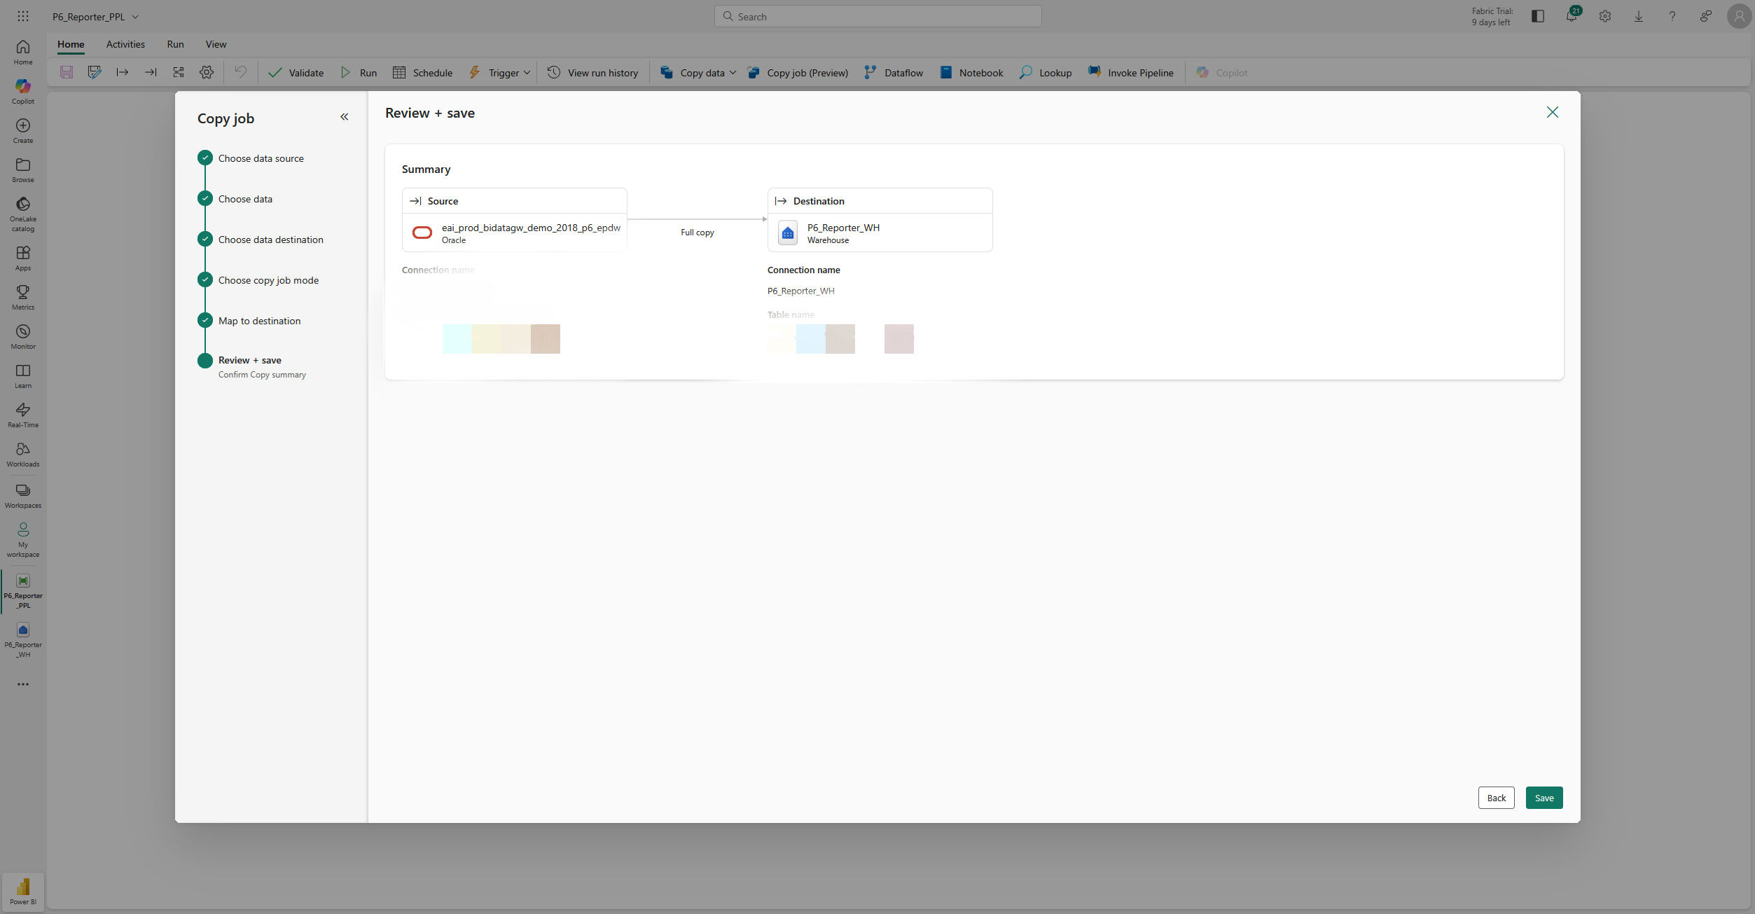Open the Trigger dropdown

tap(498, 72)
